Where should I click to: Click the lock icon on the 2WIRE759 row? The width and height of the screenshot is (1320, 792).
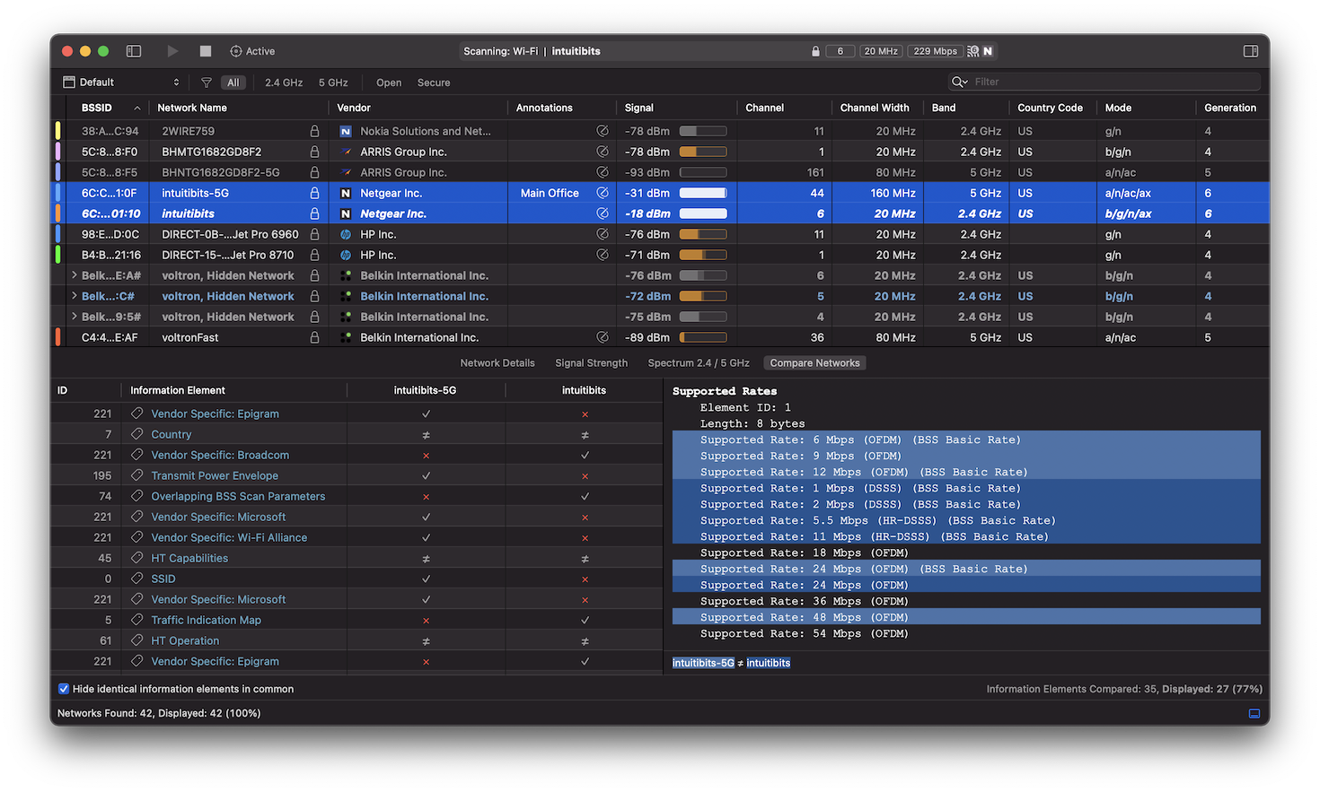click(314, 131)
